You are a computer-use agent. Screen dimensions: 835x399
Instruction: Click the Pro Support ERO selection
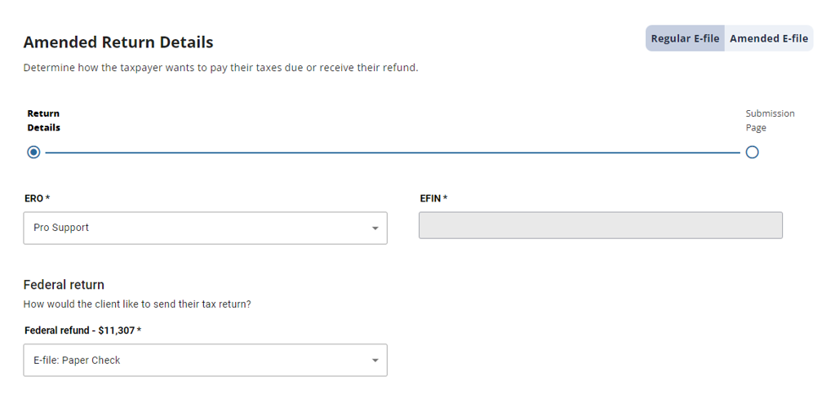(205, 228)
